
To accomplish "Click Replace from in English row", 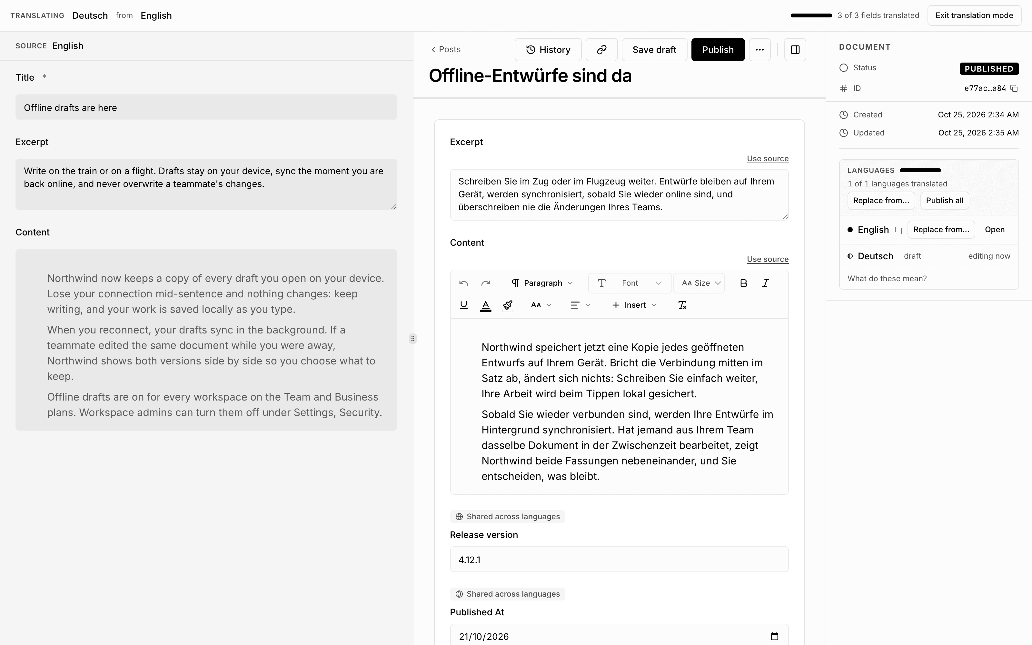I will tap(941, 230).
